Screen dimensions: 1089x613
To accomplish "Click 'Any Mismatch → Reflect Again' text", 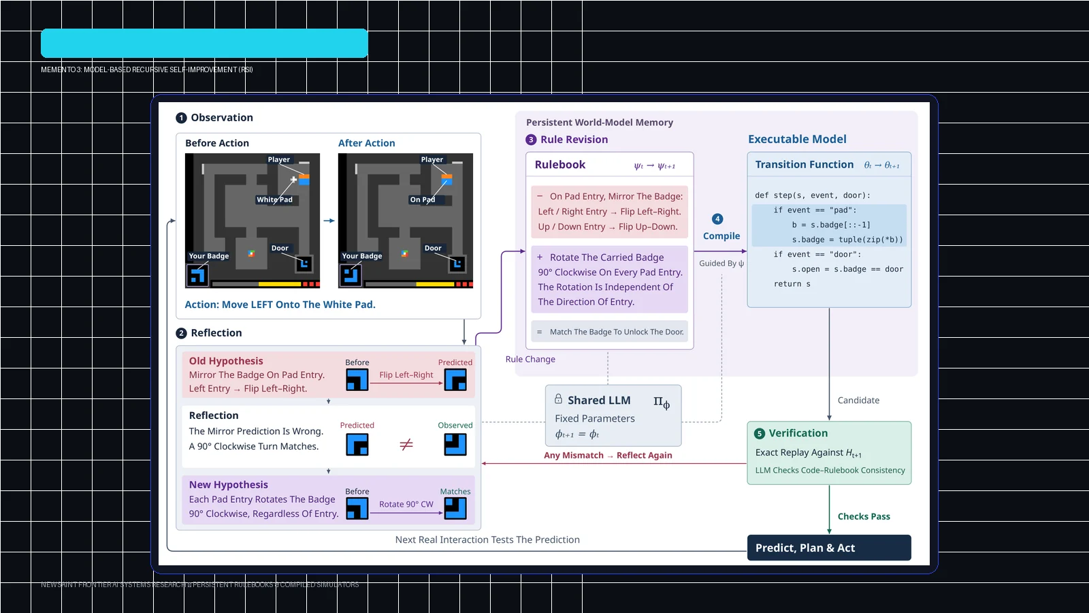I will pos(608,456).
